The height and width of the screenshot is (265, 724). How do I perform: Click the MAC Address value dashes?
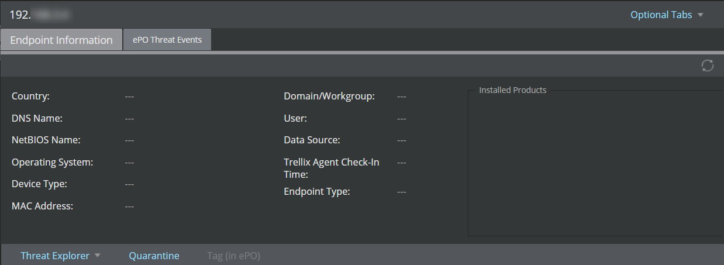[x=129, y=206]
